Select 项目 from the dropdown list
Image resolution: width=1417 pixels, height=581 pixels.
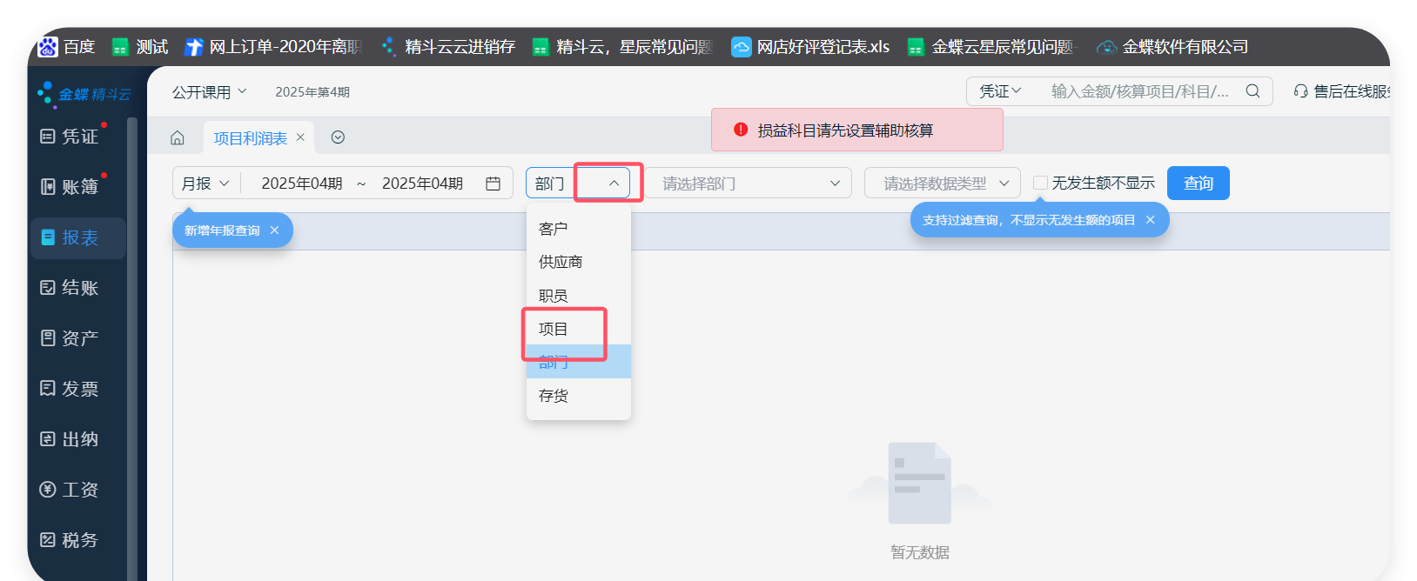point(554,329)
